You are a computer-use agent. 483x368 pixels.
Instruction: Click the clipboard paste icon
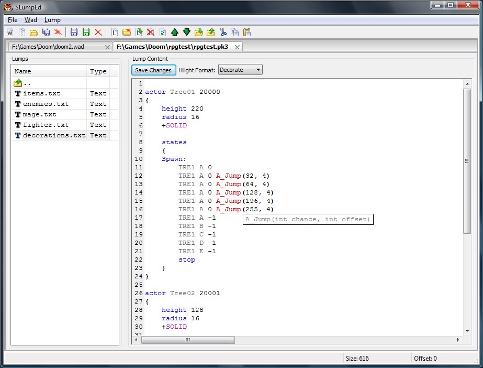(247, 32)
